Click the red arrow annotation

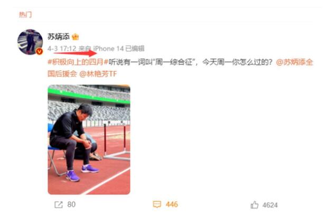click(x=76, y=53)
